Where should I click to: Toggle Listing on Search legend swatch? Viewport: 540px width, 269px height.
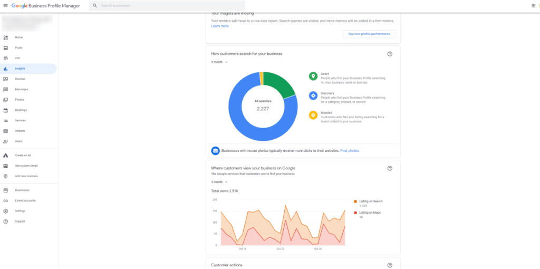pos(356,201)
